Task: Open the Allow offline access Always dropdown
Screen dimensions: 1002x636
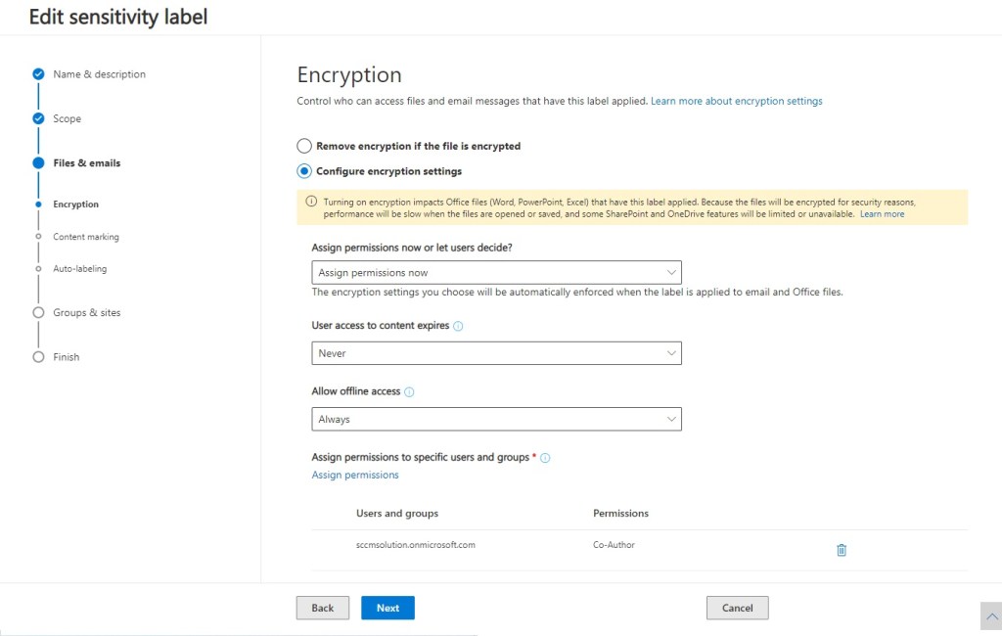Action: click(x=496, y=419)
